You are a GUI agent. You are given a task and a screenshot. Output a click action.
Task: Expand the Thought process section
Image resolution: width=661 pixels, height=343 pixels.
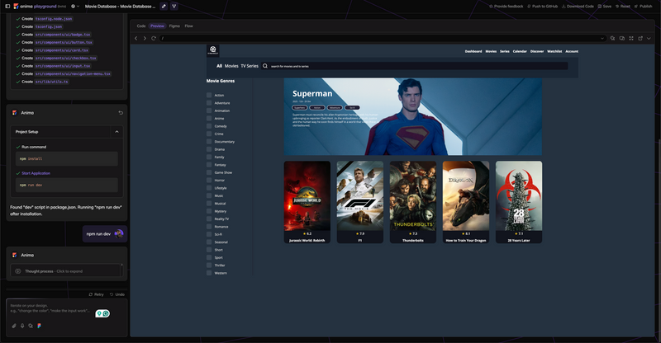(x=66, y=271)
